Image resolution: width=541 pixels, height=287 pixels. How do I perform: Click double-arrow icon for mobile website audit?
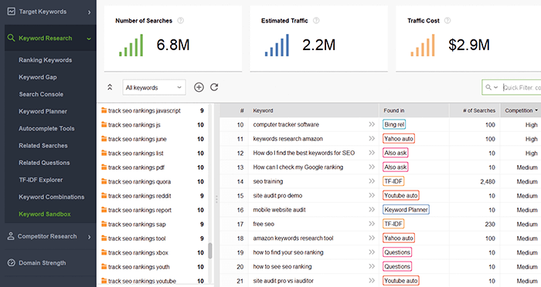point(372,210)
